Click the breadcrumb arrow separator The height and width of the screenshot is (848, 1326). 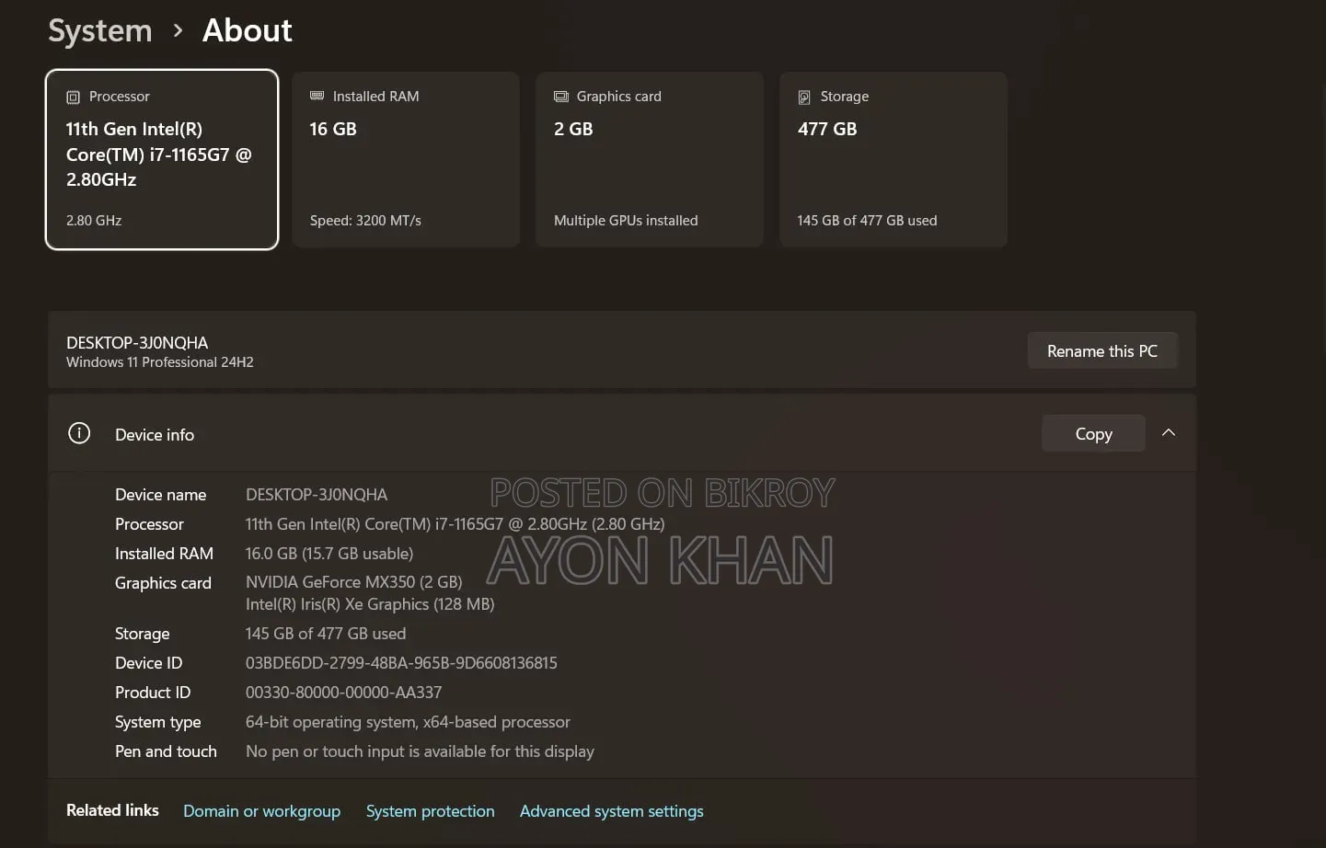click(x=178, y=31)
